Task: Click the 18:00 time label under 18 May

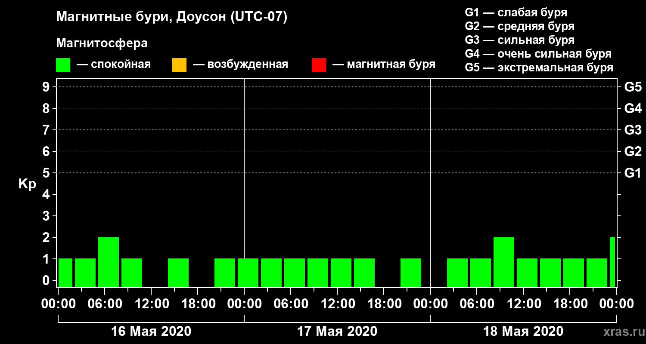Action: coord(570,304)
